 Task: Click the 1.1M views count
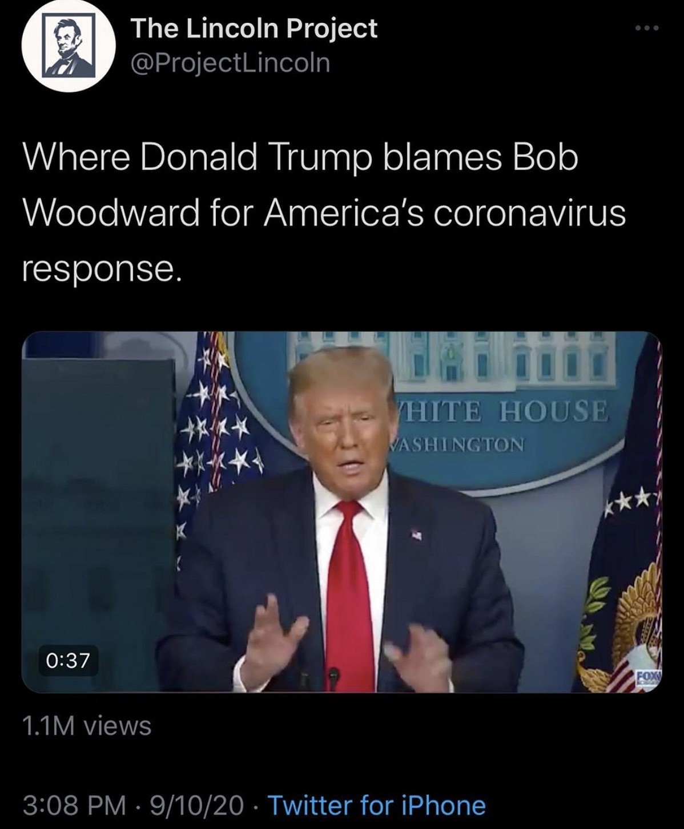point(86,726)
